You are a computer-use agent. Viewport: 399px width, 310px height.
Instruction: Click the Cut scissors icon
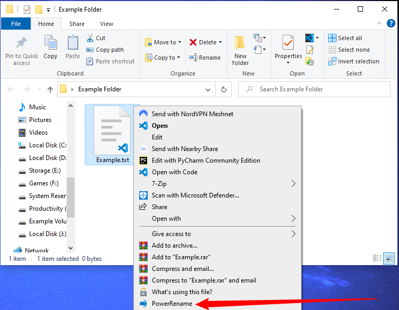(x=90, y=38)
